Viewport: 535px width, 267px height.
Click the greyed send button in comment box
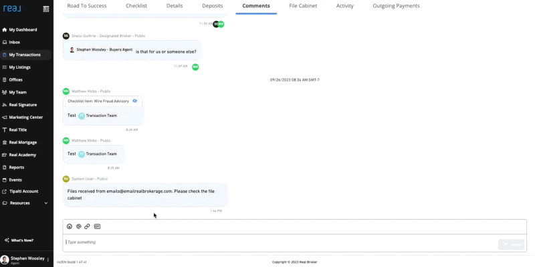click(511, 244)
